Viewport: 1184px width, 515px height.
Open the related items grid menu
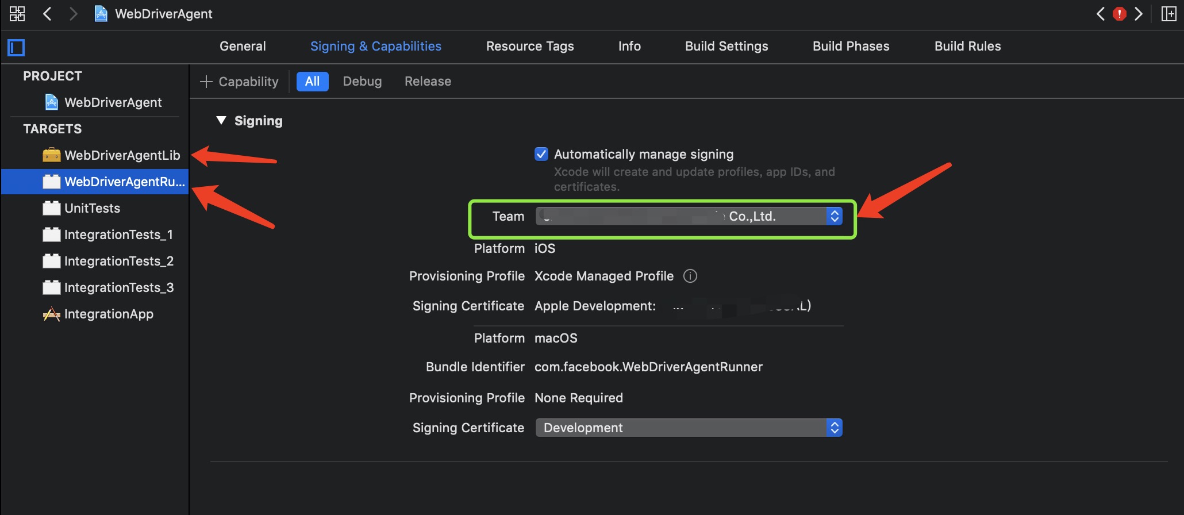click(17, 14)
